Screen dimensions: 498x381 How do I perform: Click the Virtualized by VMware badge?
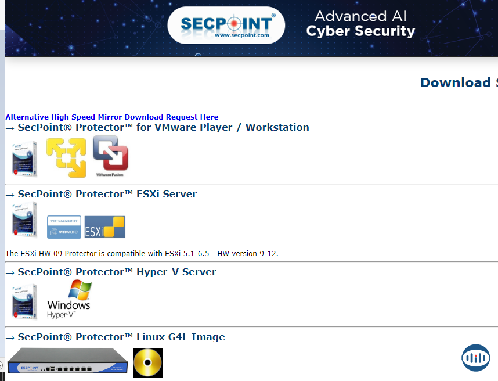click(x=64, y=227)
